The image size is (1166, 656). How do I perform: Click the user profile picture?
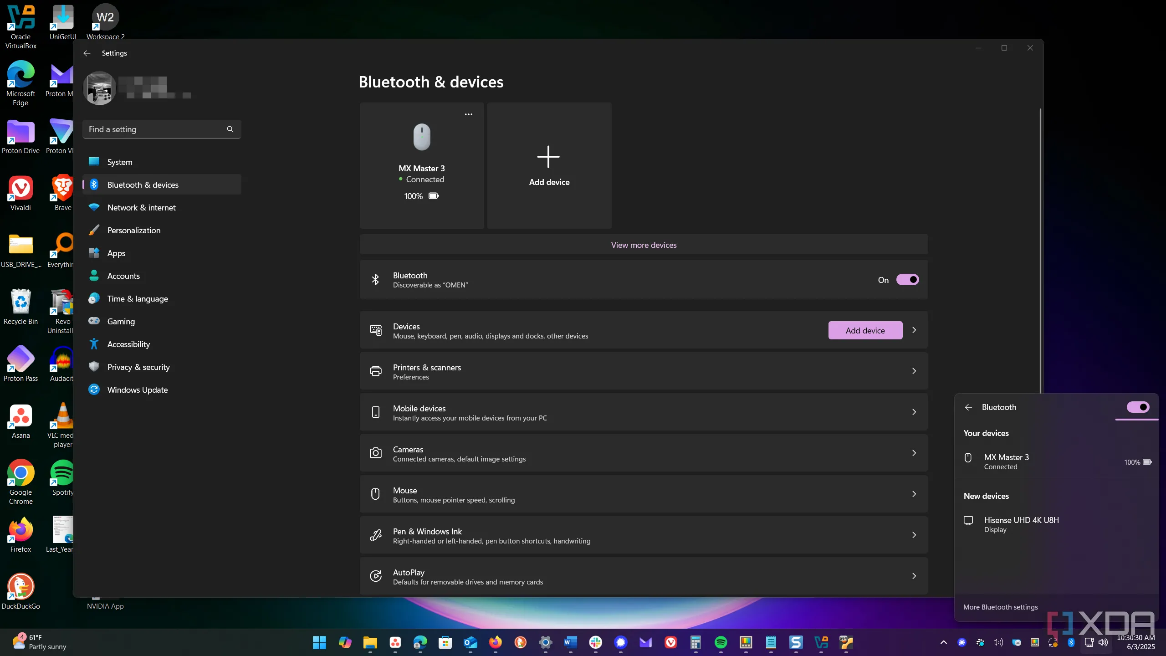click(x=99, y=88)
